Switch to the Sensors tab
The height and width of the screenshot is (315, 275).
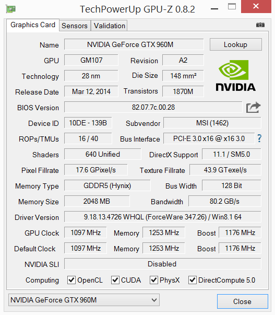(x=75, y=26)
